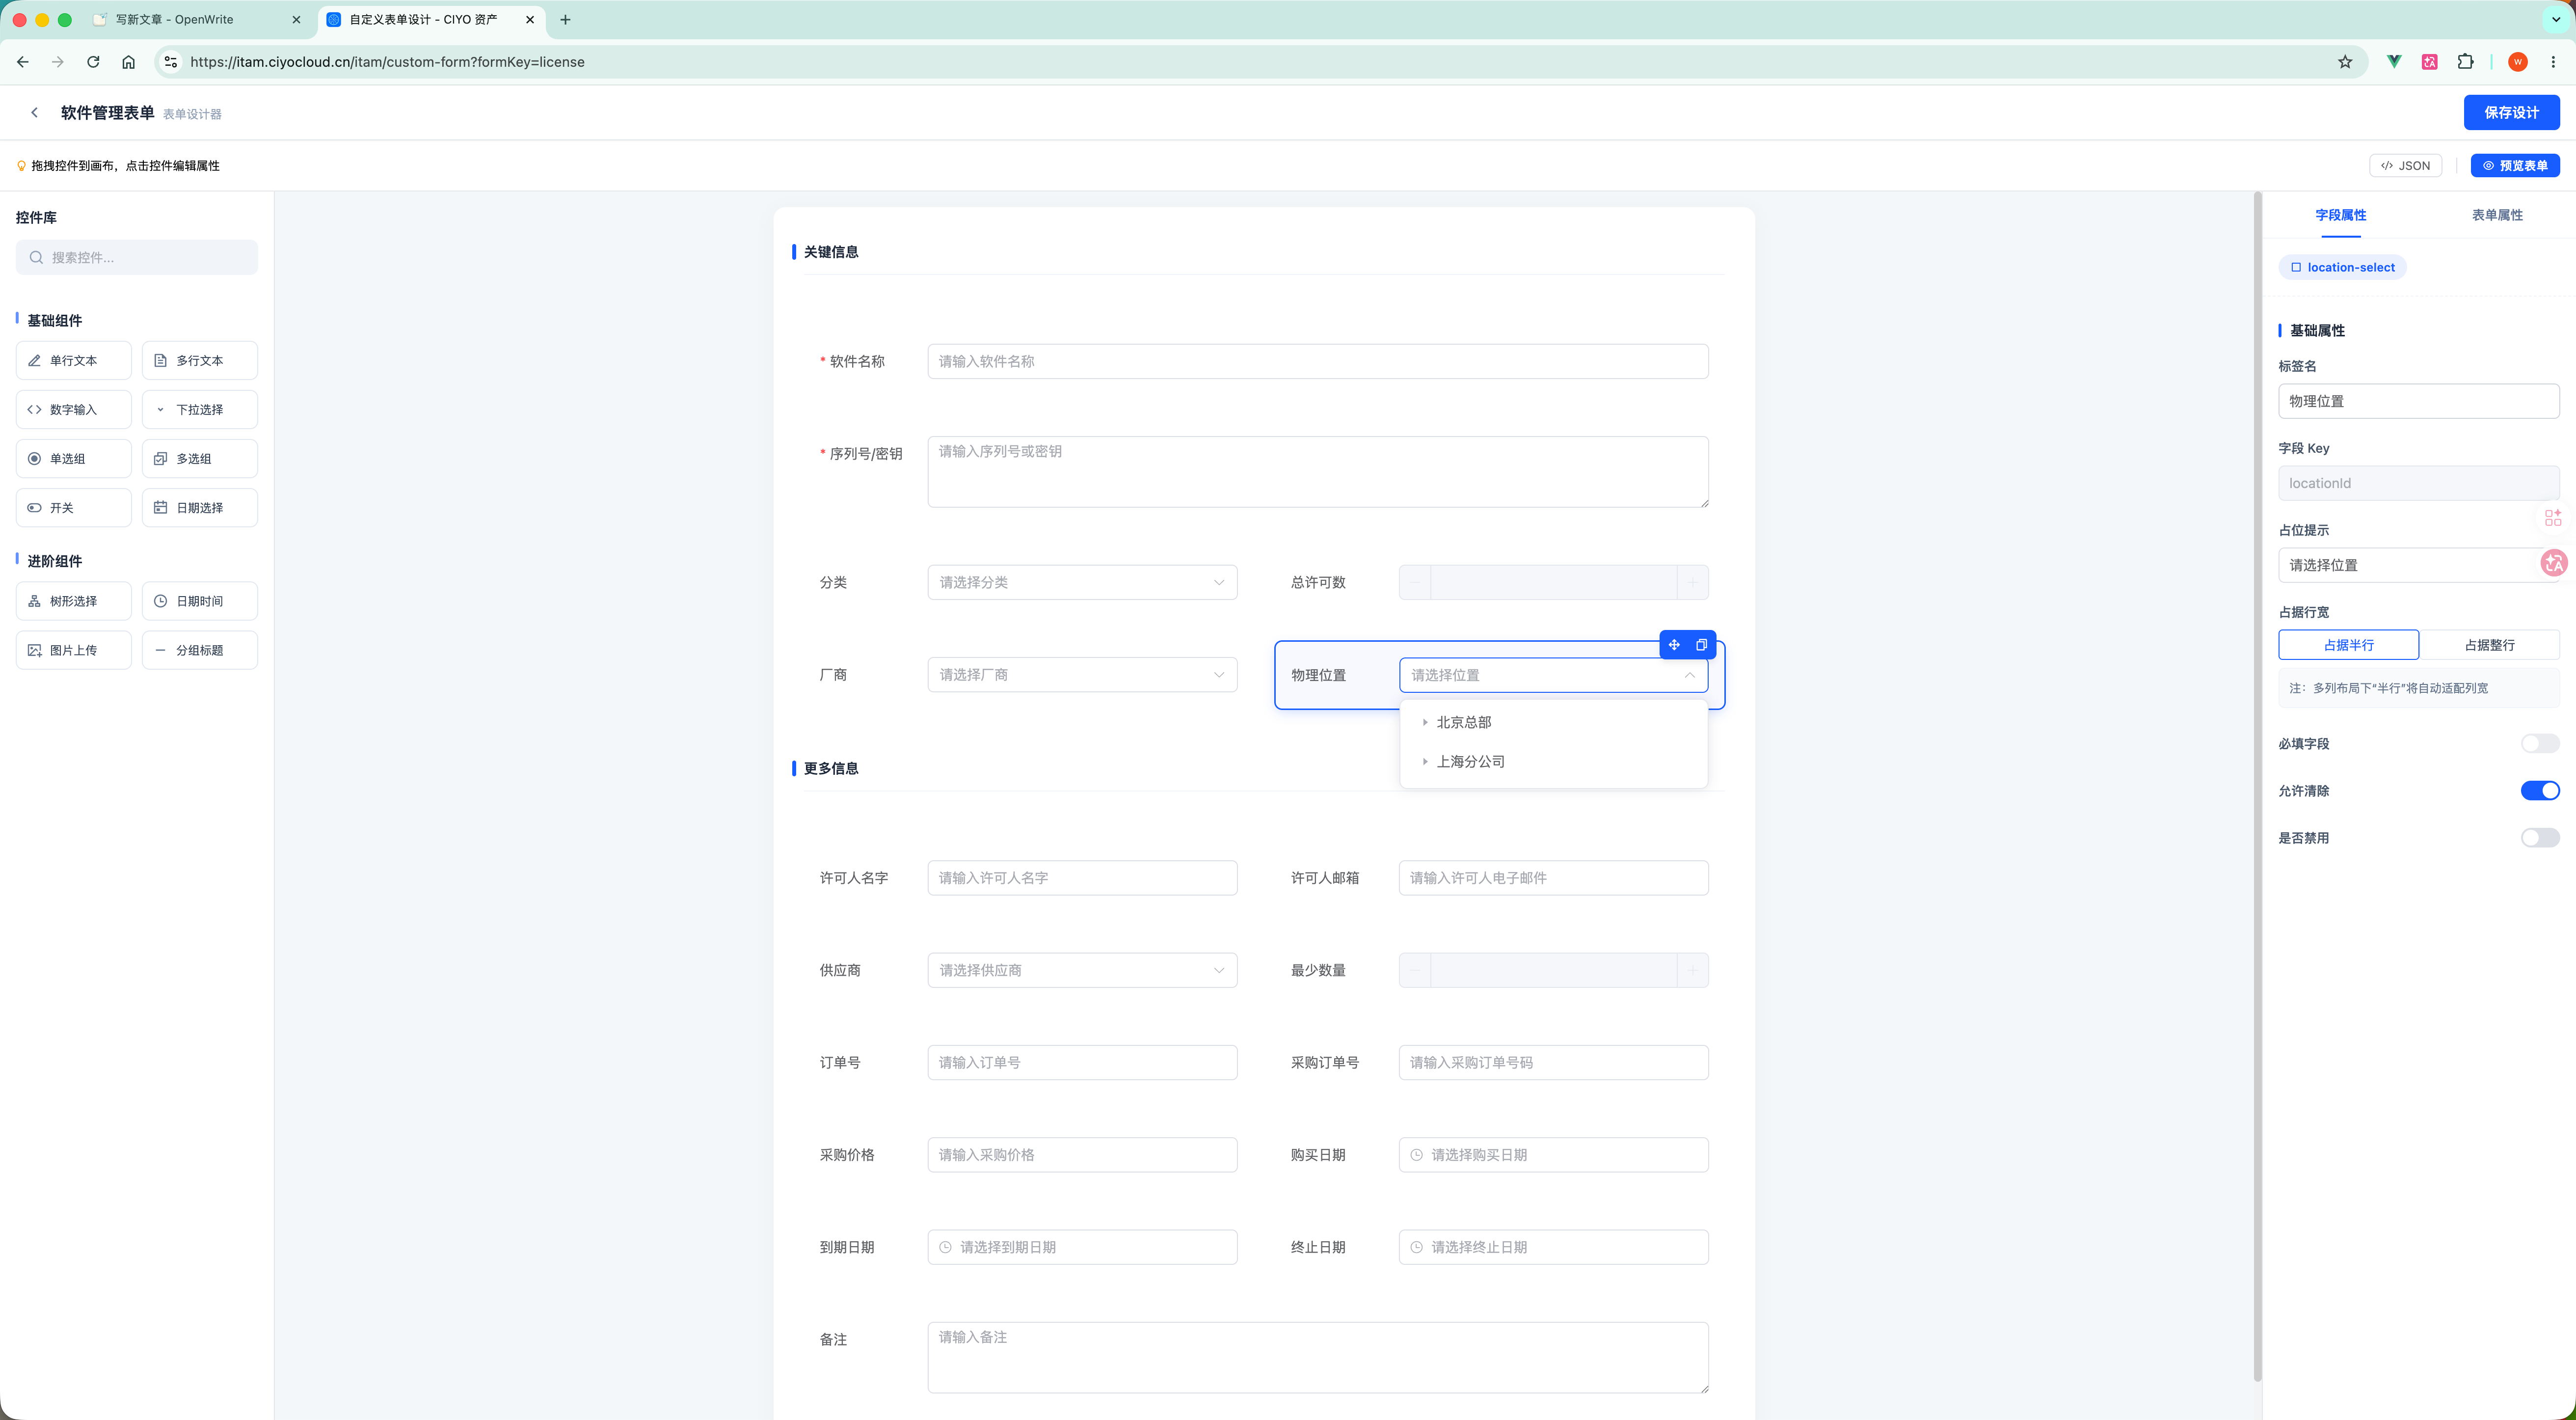The width and height of the screenshot is (2576, 1420).
Task: Select the 数字输入 control
Action: coord(74,409)
